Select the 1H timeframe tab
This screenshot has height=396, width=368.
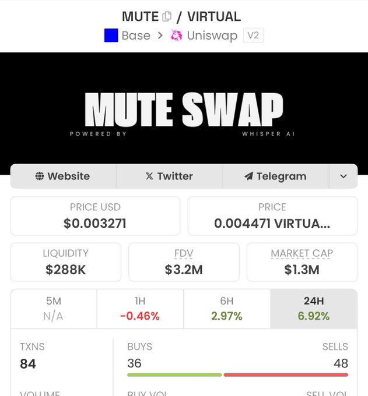point(140,309)
